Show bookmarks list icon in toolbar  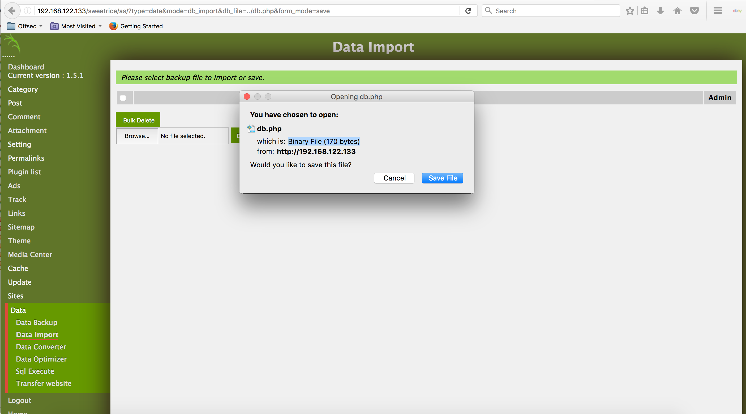coord(644,11)
